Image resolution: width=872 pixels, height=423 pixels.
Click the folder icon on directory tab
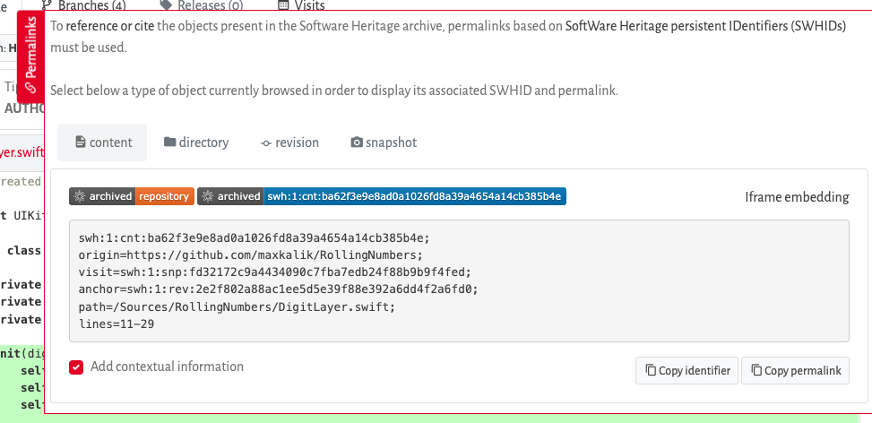coord(169,142)
